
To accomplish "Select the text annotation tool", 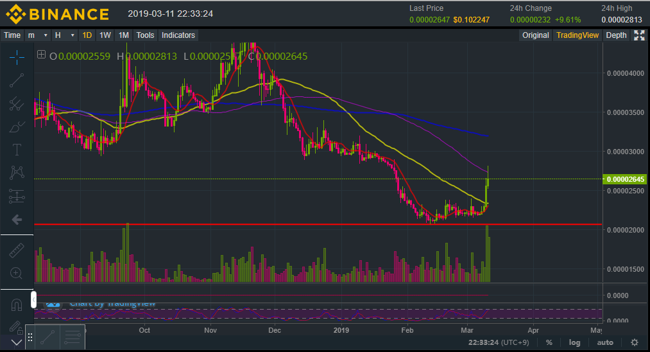I will pyautogui.click(x=17, y=150).
